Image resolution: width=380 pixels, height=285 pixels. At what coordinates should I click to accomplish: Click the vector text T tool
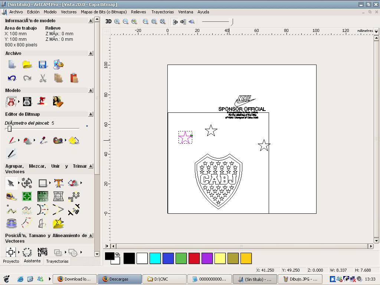(x=58, y=183)
